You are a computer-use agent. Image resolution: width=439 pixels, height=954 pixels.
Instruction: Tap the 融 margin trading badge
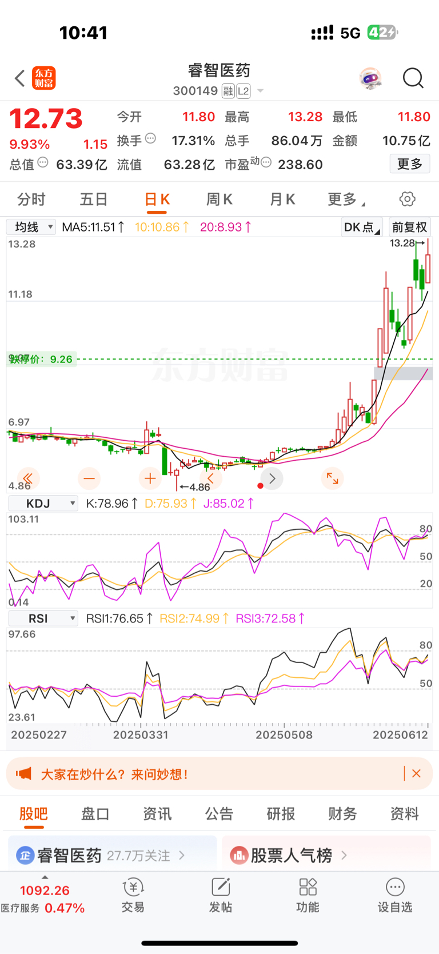[x=228, y=91]
